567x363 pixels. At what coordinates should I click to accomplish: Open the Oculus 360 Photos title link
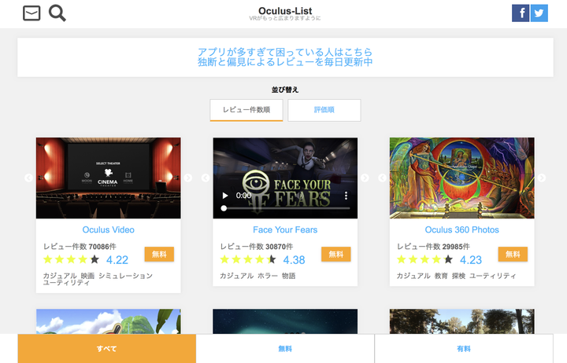coord(461,230)
